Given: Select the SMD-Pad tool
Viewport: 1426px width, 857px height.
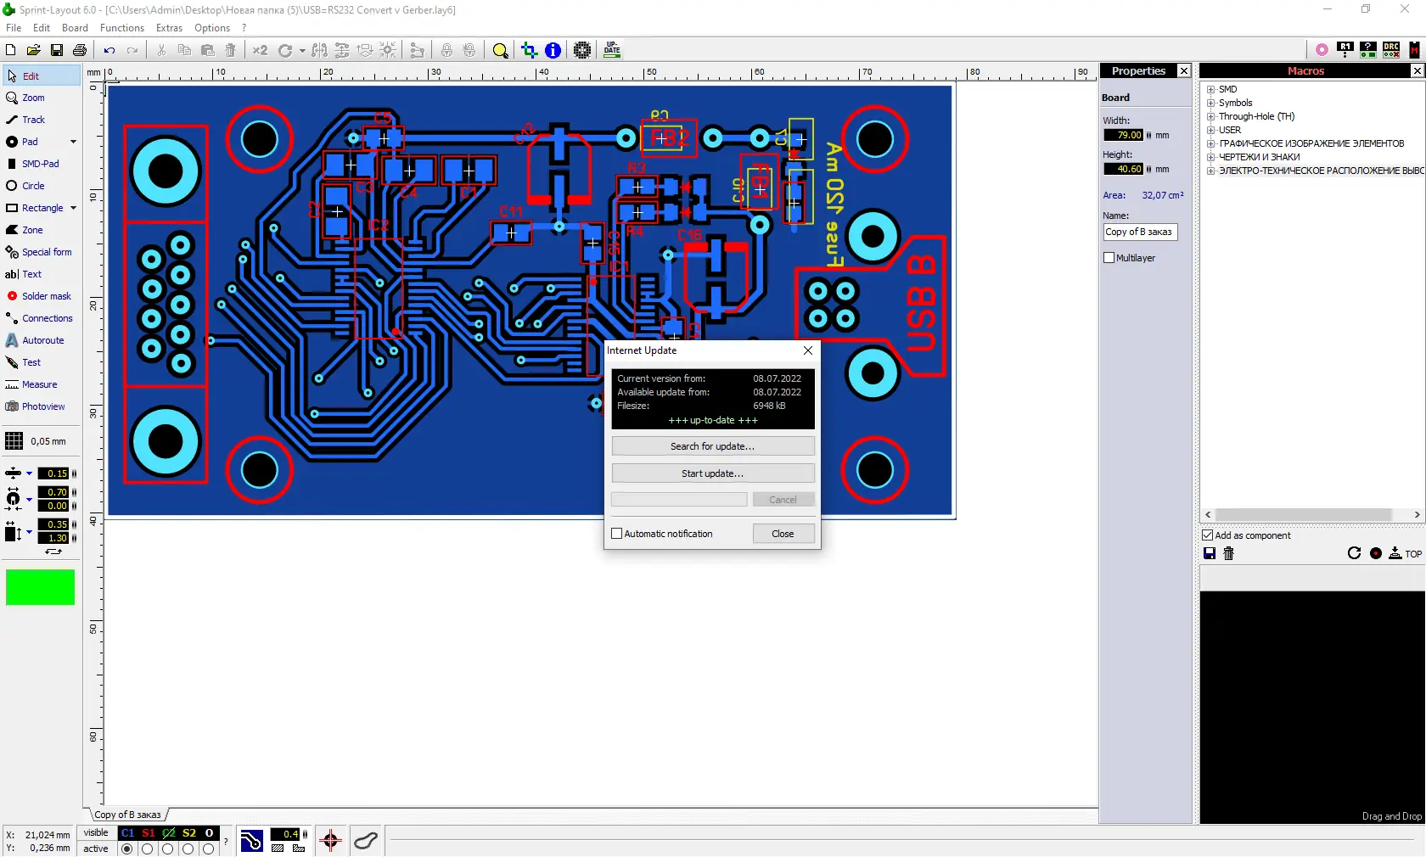Looking at the screenshot, I should point(40,164).
